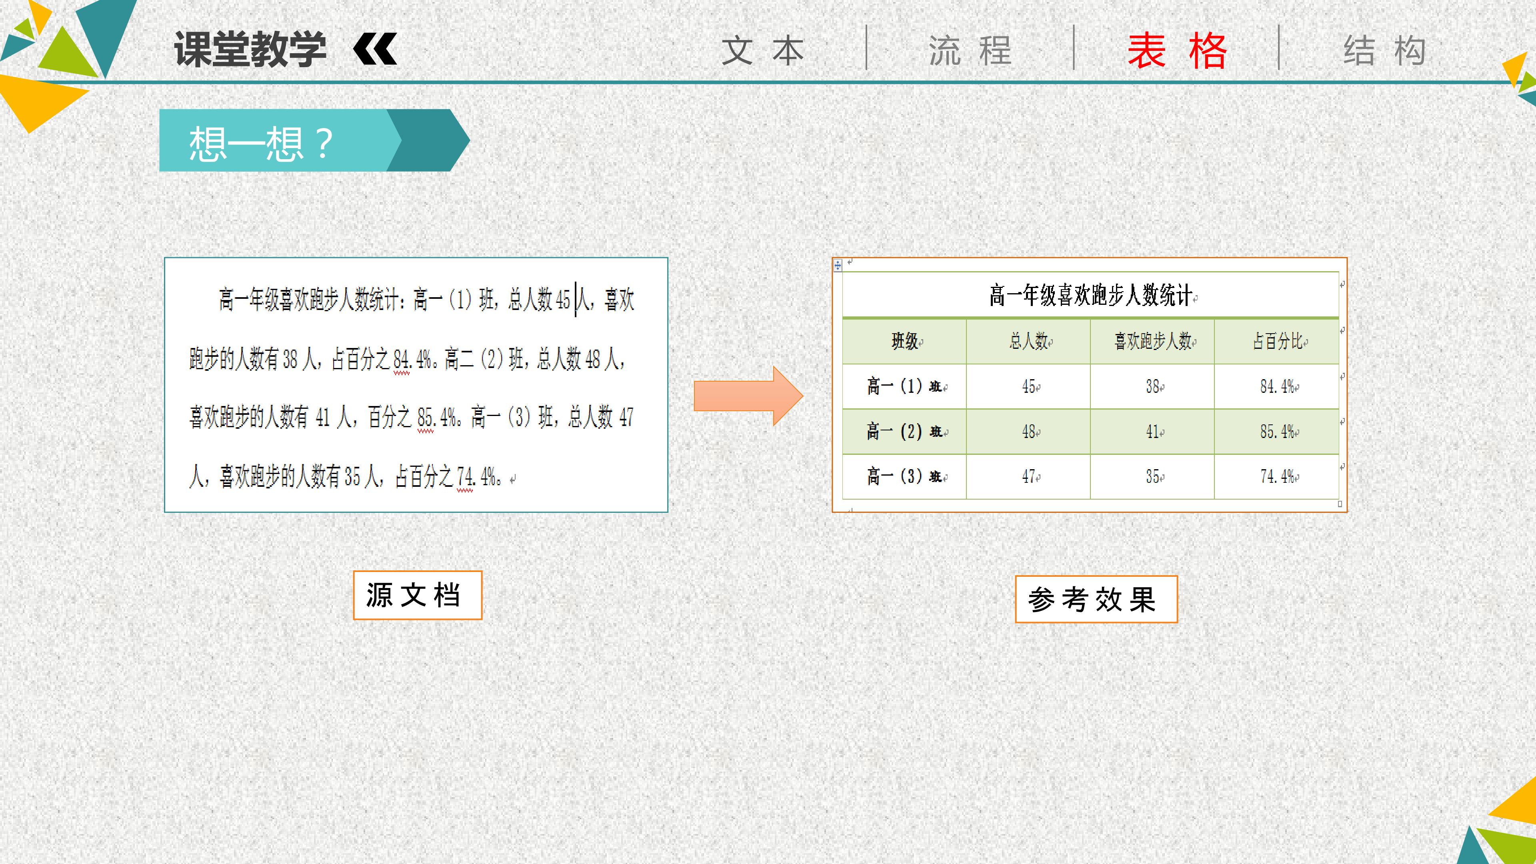Click the 源文档 label box
Image resolution: width=1536 pixels, height=864 pixels.
(x=417, y=595)
